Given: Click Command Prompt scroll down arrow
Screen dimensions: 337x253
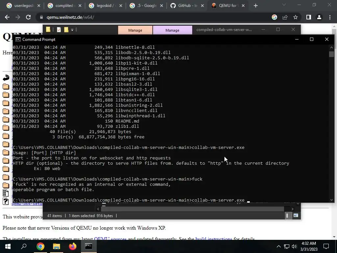Looking at the screenshot, I should pos(331,200).
